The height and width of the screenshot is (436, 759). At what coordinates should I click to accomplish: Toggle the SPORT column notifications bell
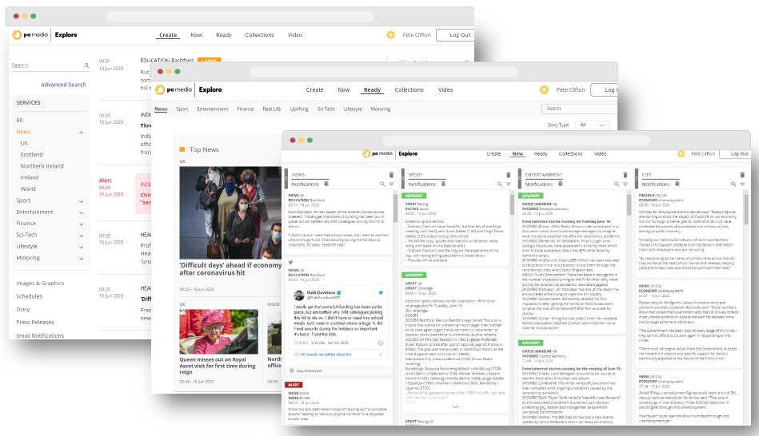pyautogui.click(x=443, y=184)
